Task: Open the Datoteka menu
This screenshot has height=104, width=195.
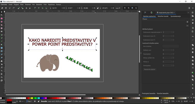Action: coord(4,4)
